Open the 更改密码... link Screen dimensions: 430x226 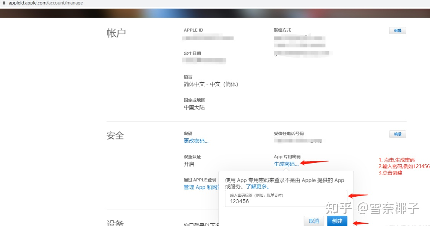(x=196, y=141)
